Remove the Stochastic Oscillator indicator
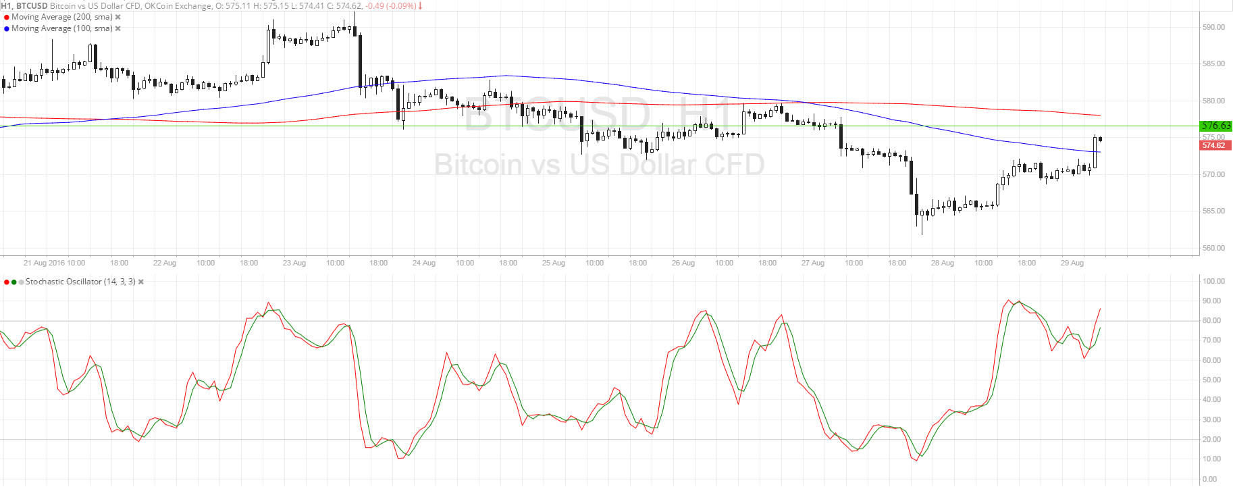This screenshot has width=1233, height=487. [141, 282]
